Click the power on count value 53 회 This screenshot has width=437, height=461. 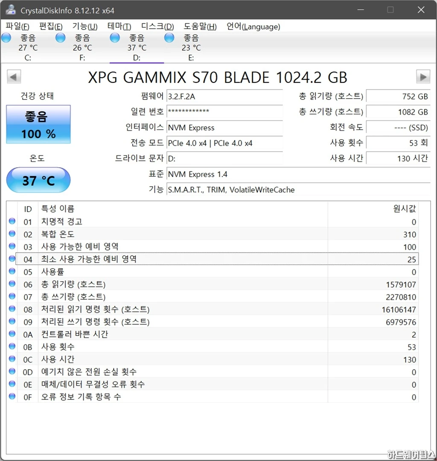pyautogui.click(x=398, y=143)
